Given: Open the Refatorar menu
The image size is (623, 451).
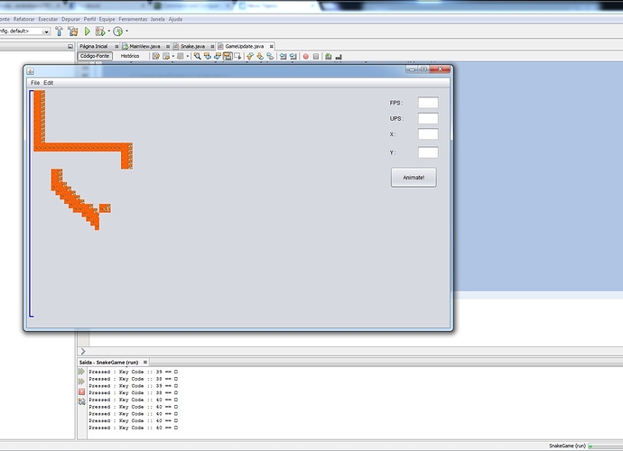Looking at the screenshot, I should point(23,19).
